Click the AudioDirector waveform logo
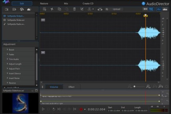 point(6,2)
